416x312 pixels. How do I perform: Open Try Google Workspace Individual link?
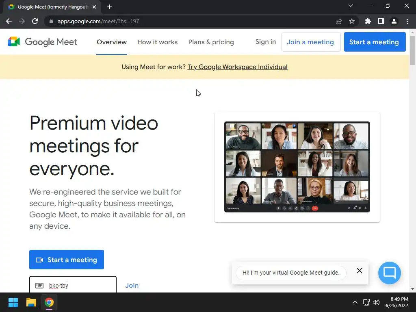tap(237, 67)
